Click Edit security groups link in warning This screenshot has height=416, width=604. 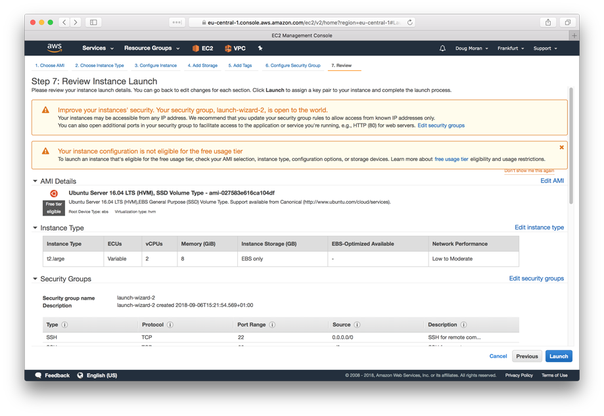tap(441, 126)
